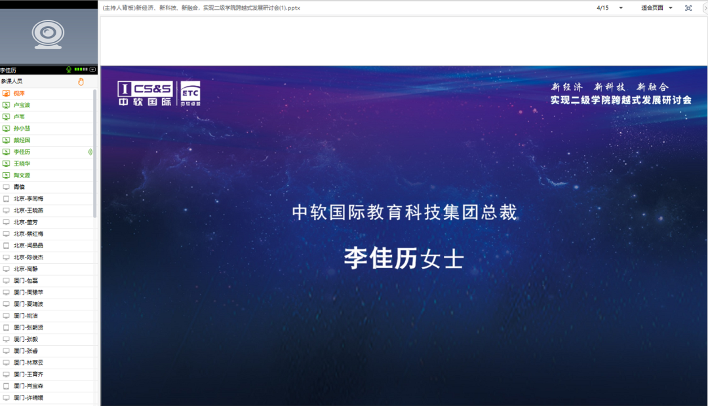The image size is (708, 406).
Task: Click the monitor icon next to 北京-高静
Action: pyautogui.click(x=7, y=269)
